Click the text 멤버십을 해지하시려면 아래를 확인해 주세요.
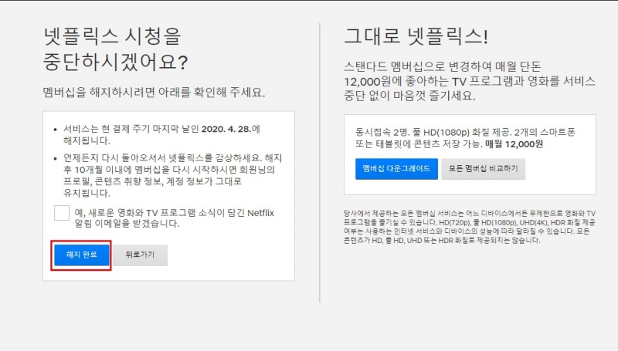The height and width of the screenshot is (351, 618). click(154, 93)
